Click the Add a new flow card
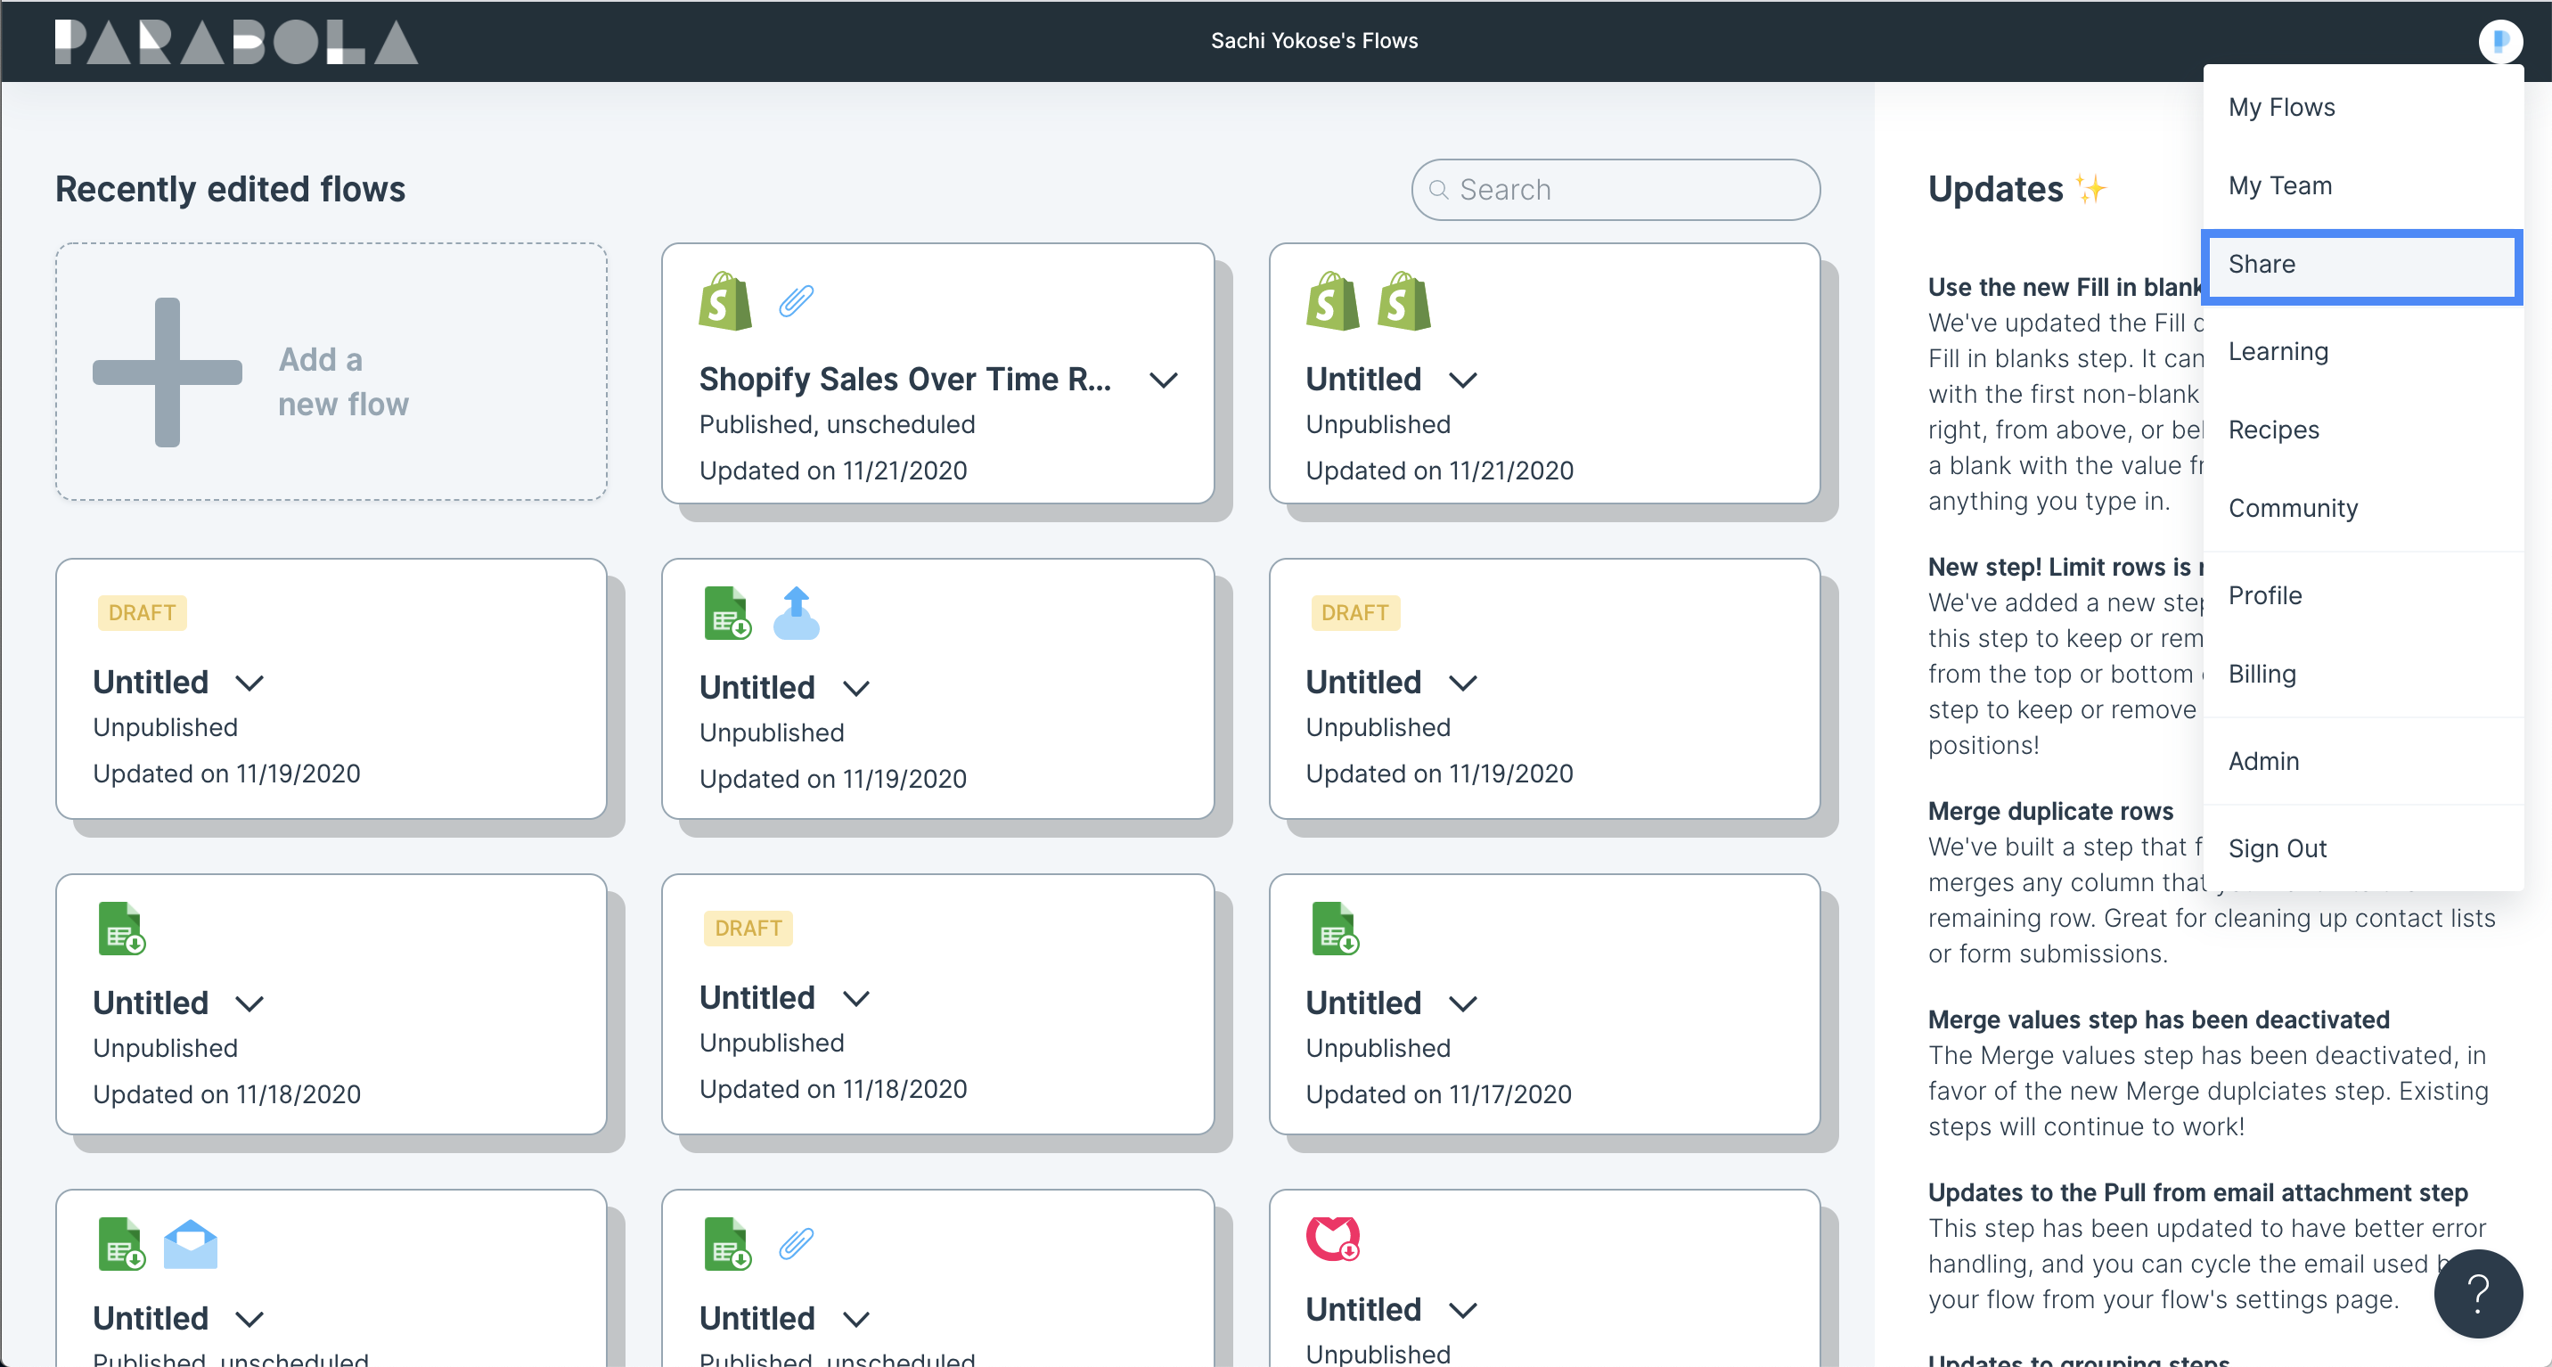2552x1367 pixels. [331, 372]
